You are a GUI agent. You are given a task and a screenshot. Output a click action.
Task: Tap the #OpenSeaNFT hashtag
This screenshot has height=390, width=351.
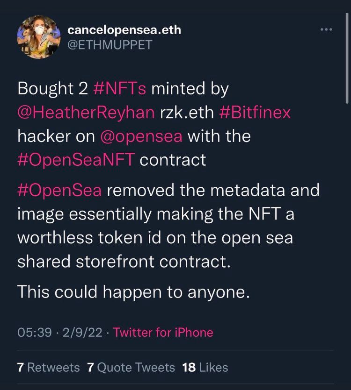77,160
